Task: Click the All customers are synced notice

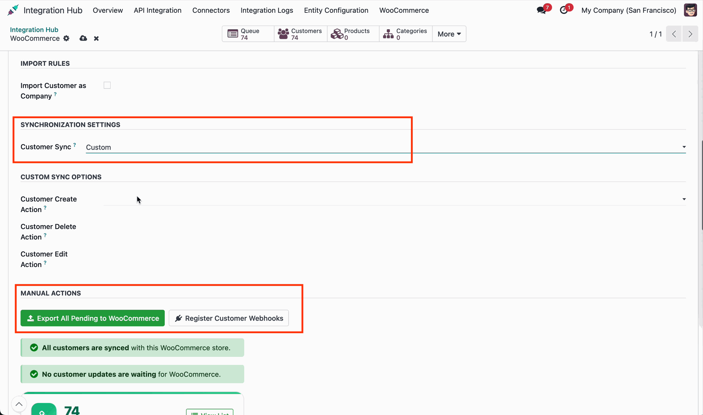Action: coord(133,348)
